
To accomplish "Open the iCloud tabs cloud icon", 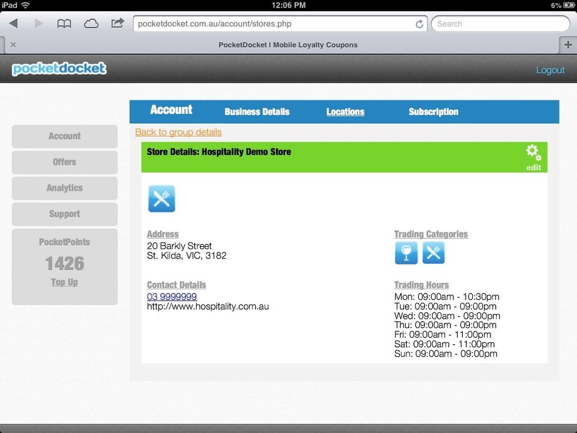I will click(x=90, y=23).
